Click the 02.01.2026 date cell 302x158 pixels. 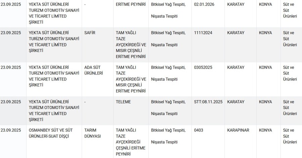coord(204,4)
